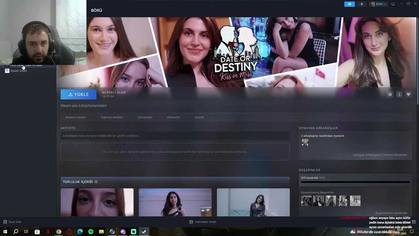The image size is (419, 236).
Task: Switch to Big Picture mode icon
Action: (393, 4)
